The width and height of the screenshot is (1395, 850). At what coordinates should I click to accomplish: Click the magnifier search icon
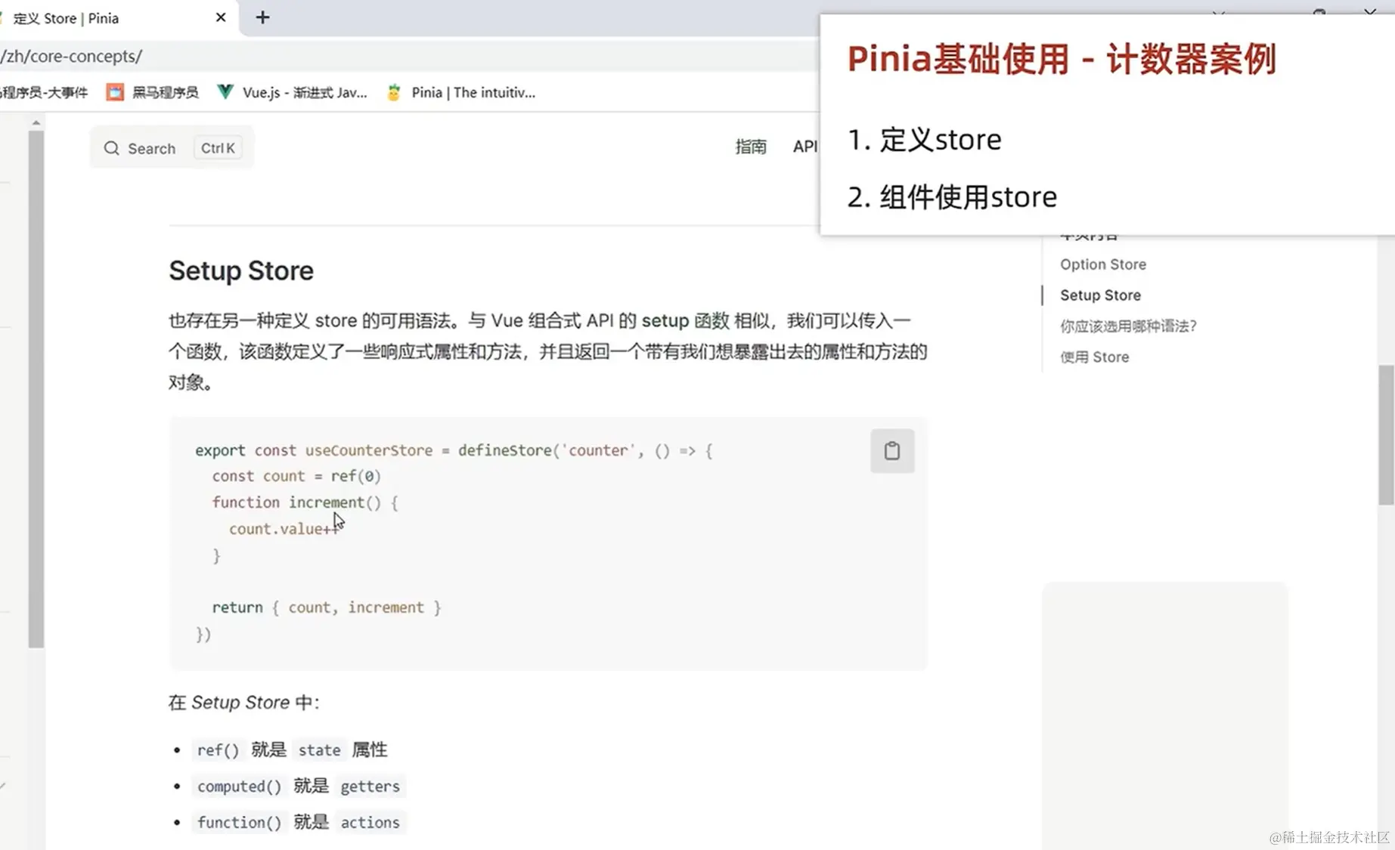111,148
